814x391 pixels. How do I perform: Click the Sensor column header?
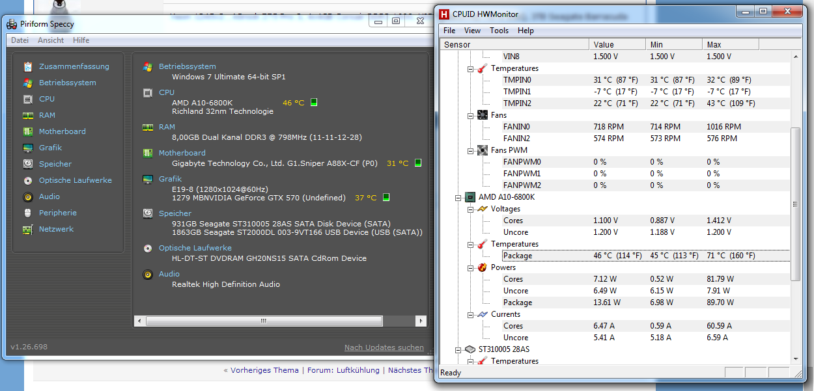click(515, 45)
